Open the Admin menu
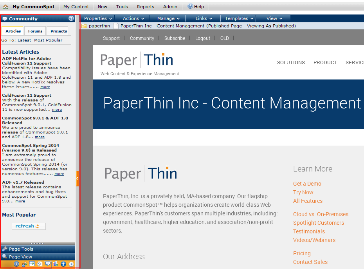Screen dimensions: 364x269 (x=170, y=7)
